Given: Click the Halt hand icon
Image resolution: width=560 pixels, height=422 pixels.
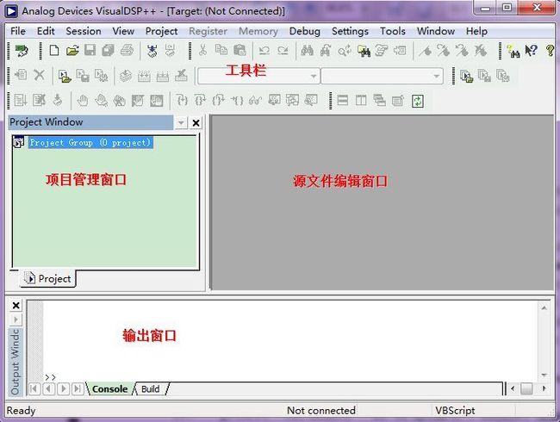Looking at the screenshot, I should click(x=83, y=101).
